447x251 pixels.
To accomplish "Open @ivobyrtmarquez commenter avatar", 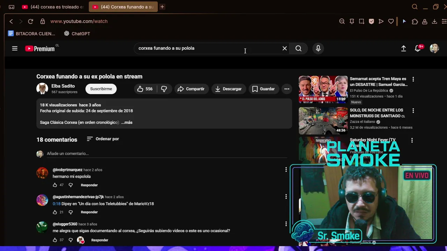I will click(42, 173).
